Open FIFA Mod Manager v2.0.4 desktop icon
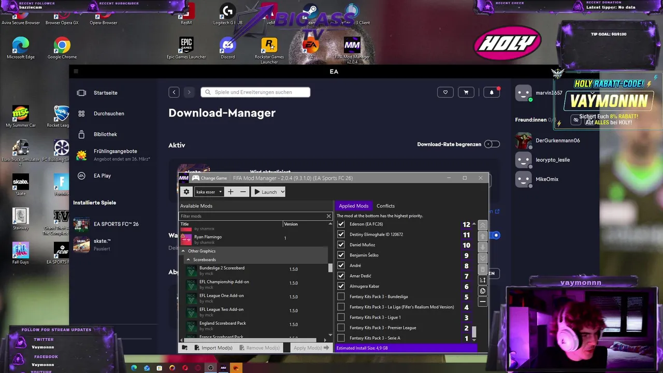 pos(352,50)
